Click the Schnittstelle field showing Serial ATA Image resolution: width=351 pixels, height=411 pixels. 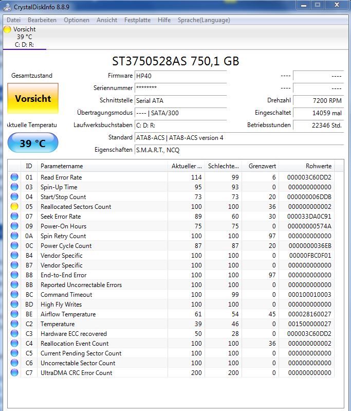181,100
